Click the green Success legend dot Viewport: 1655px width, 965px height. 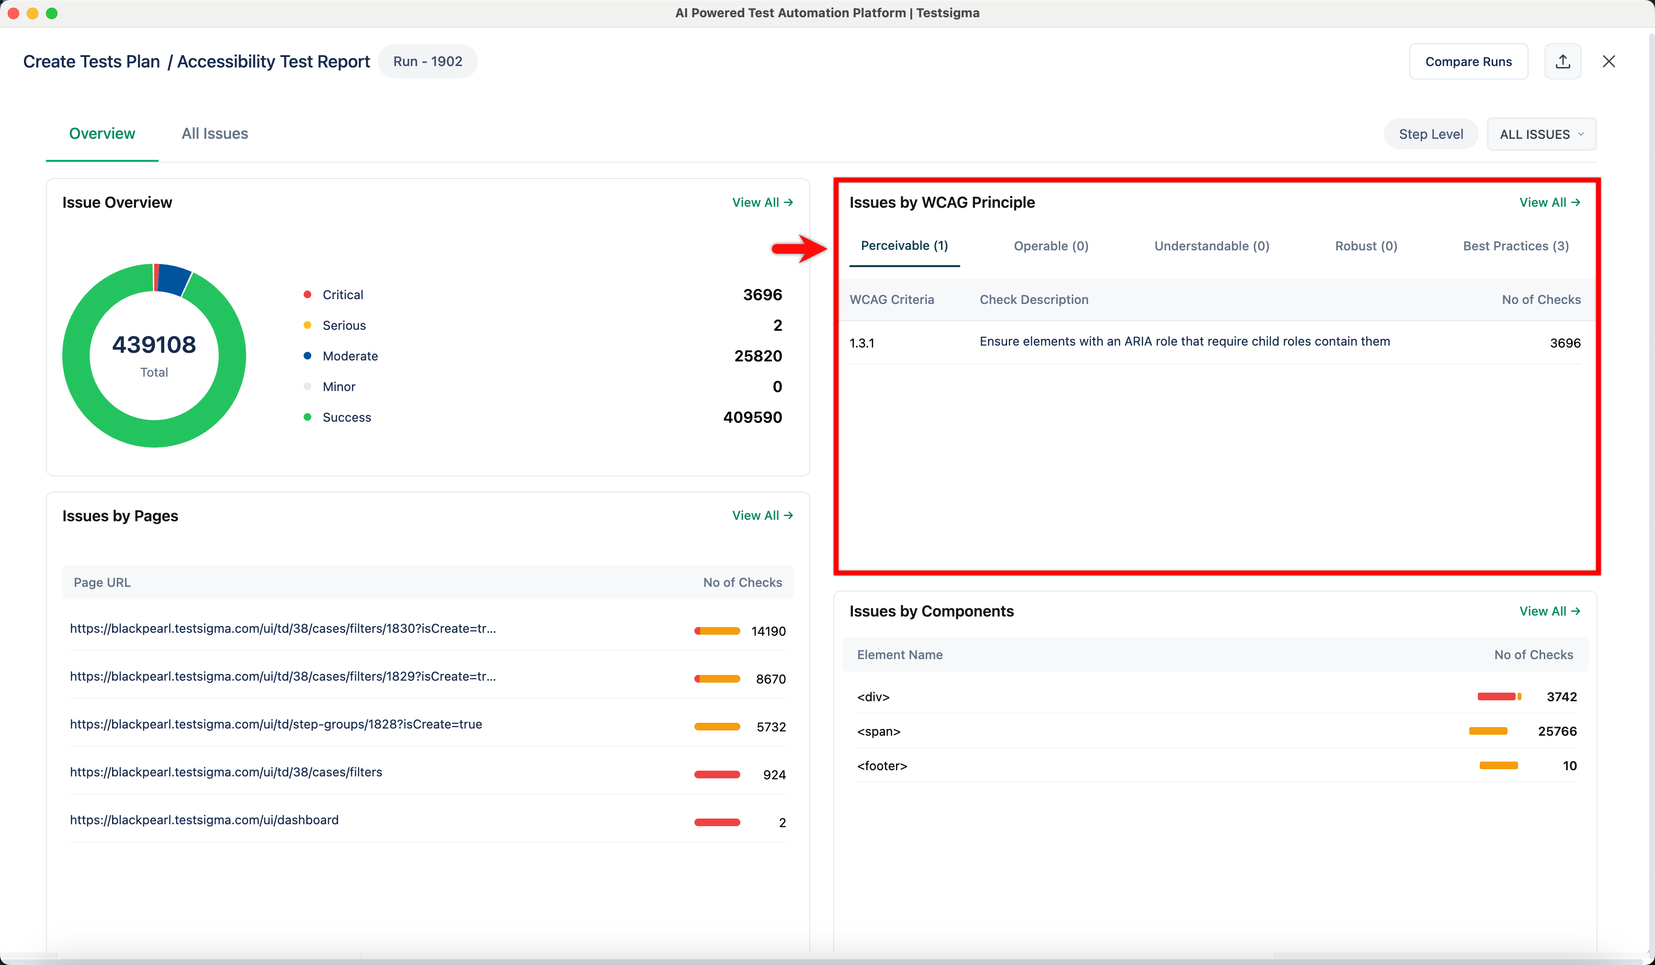[307, 417]
